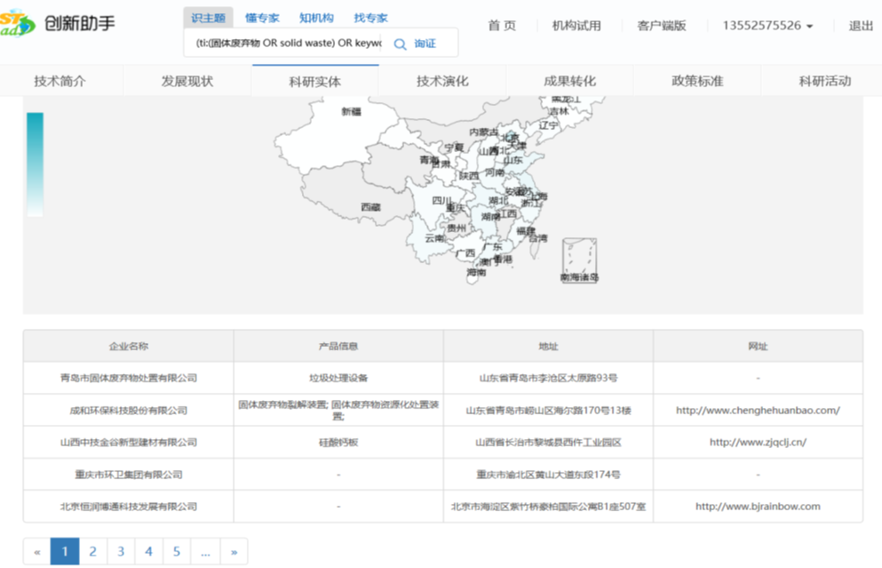Click the 南海诸岛 inset map thumbnail
Viewport: 882px width, 568px height.
(x=579, y=258)
